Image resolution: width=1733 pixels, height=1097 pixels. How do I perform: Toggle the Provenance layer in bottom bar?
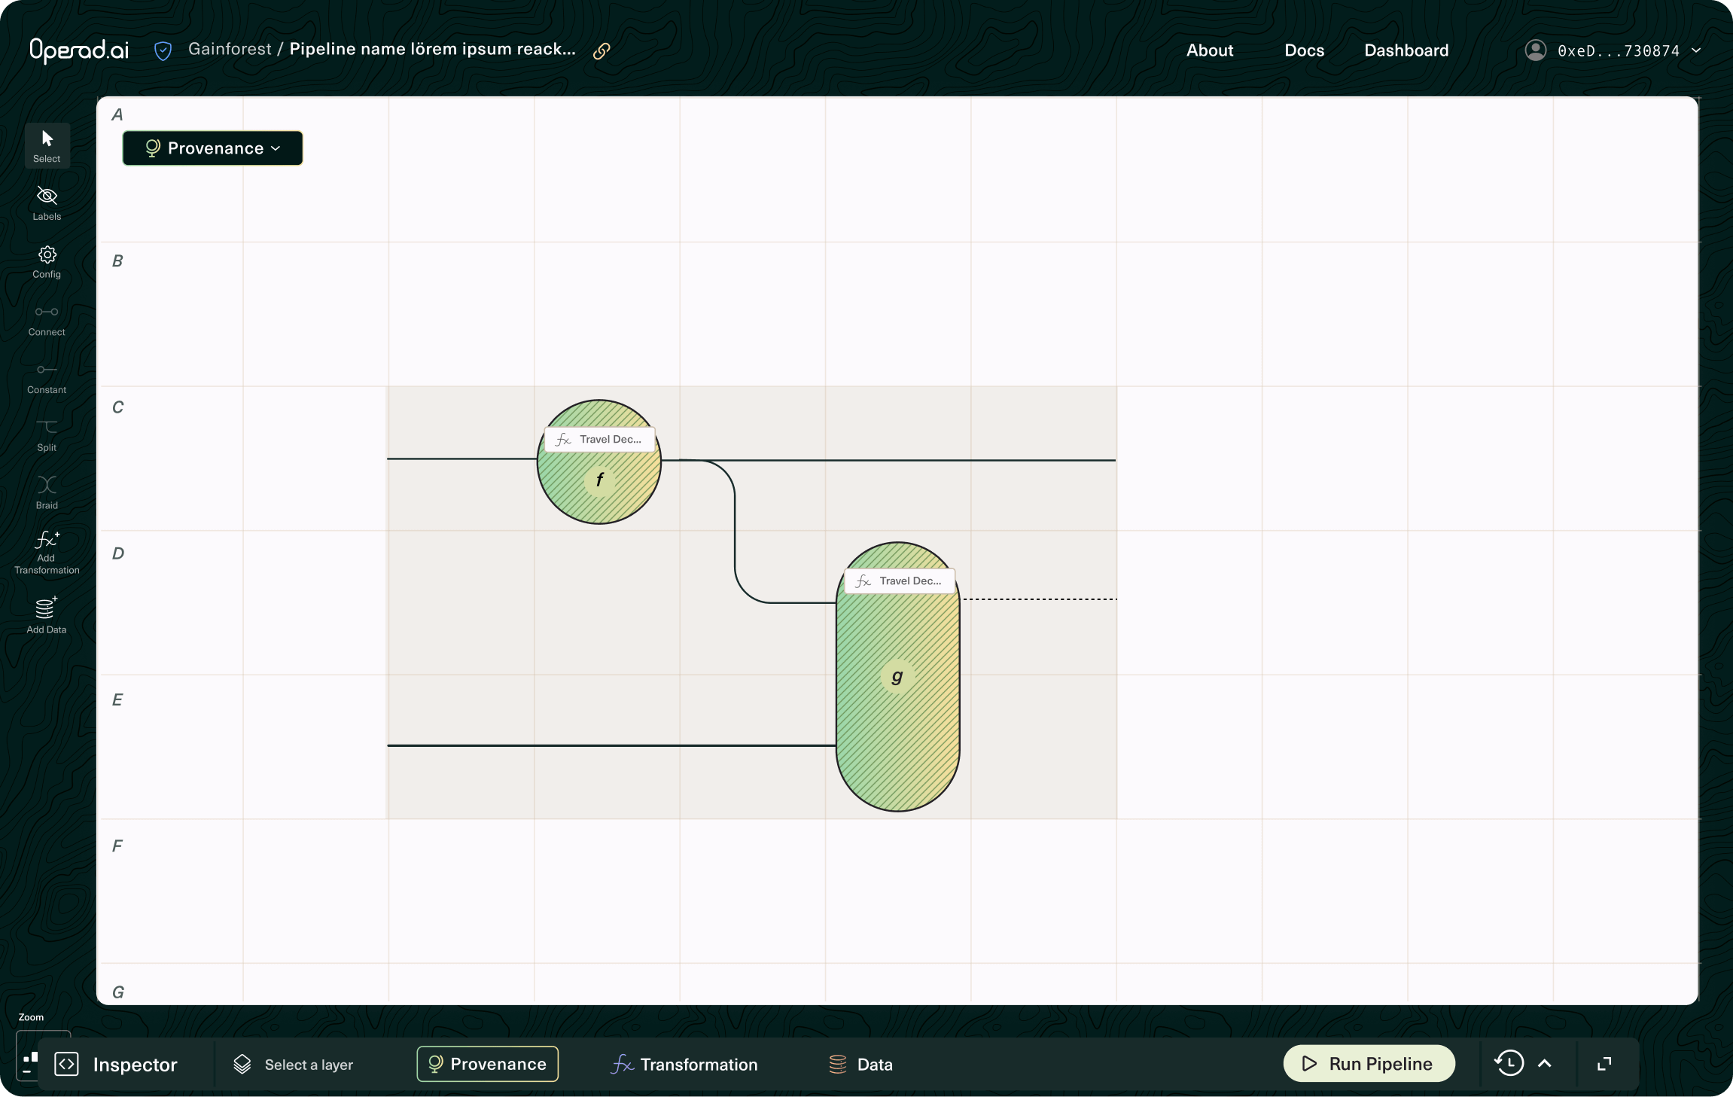[x=488, y=1064]
